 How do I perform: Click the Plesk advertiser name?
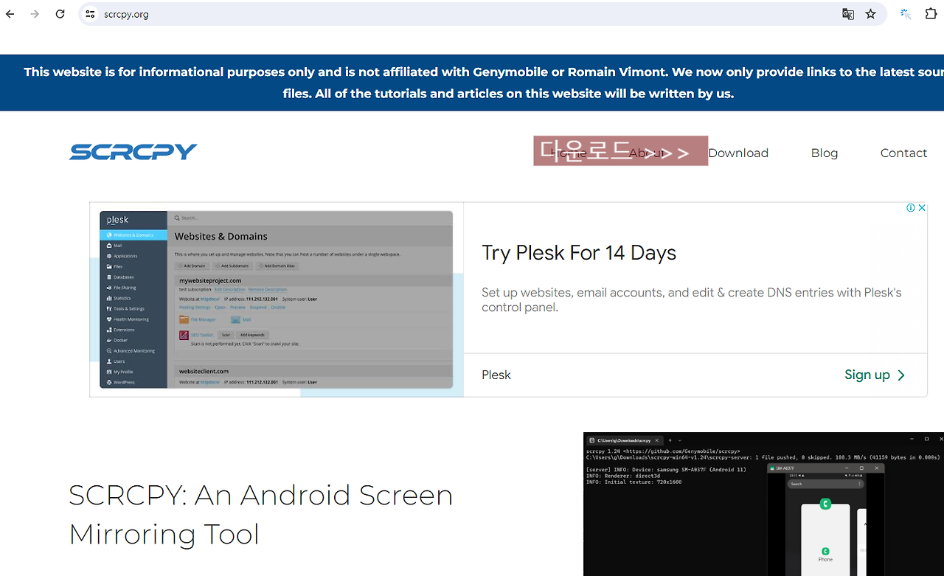(x=496, y=375)
